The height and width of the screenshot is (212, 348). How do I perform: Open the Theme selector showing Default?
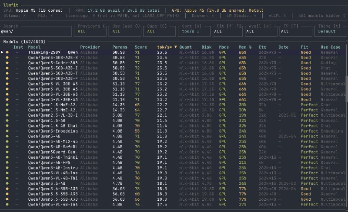(331, 31)
